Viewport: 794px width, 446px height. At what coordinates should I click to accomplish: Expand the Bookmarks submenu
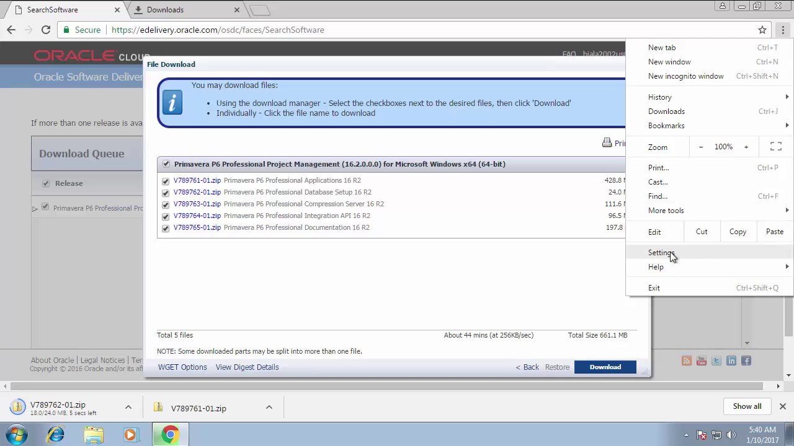787,126
